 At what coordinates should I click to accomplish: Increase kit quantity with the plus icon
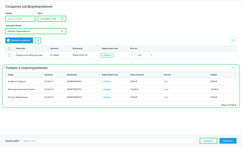(152, 55)
